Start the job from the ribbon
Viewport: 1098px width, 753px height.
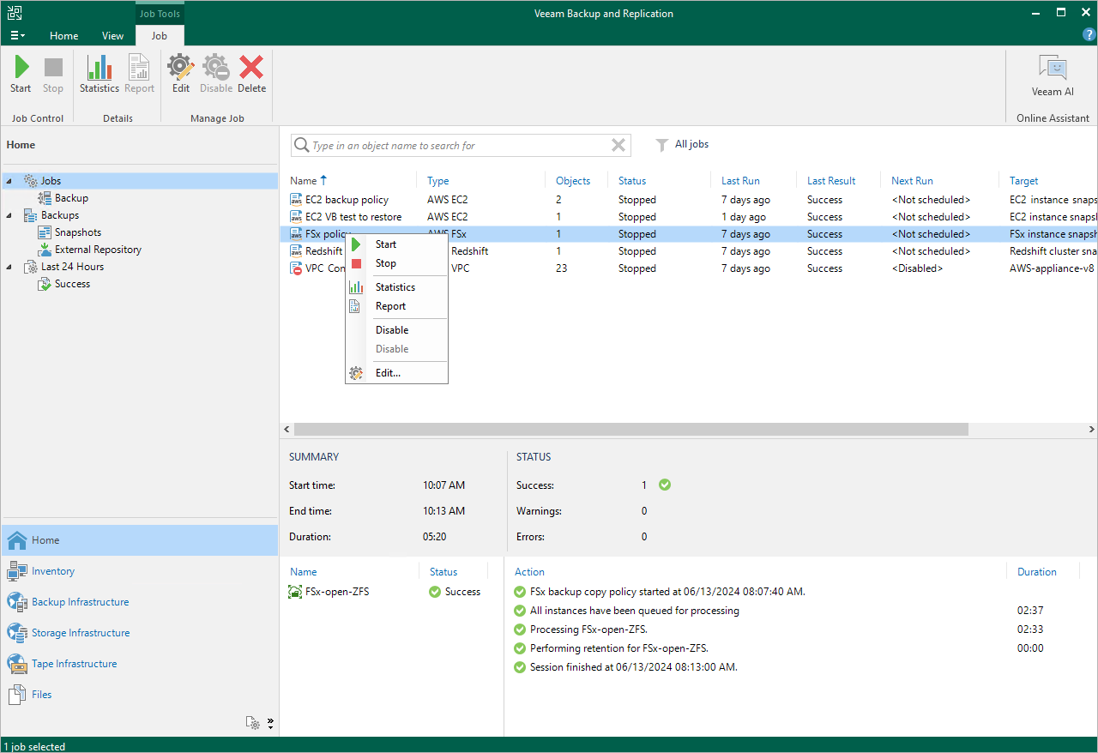click(x=21, y=75)
